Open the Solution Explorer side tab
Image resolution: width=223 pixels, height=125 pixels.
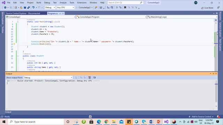click(220, 30)
